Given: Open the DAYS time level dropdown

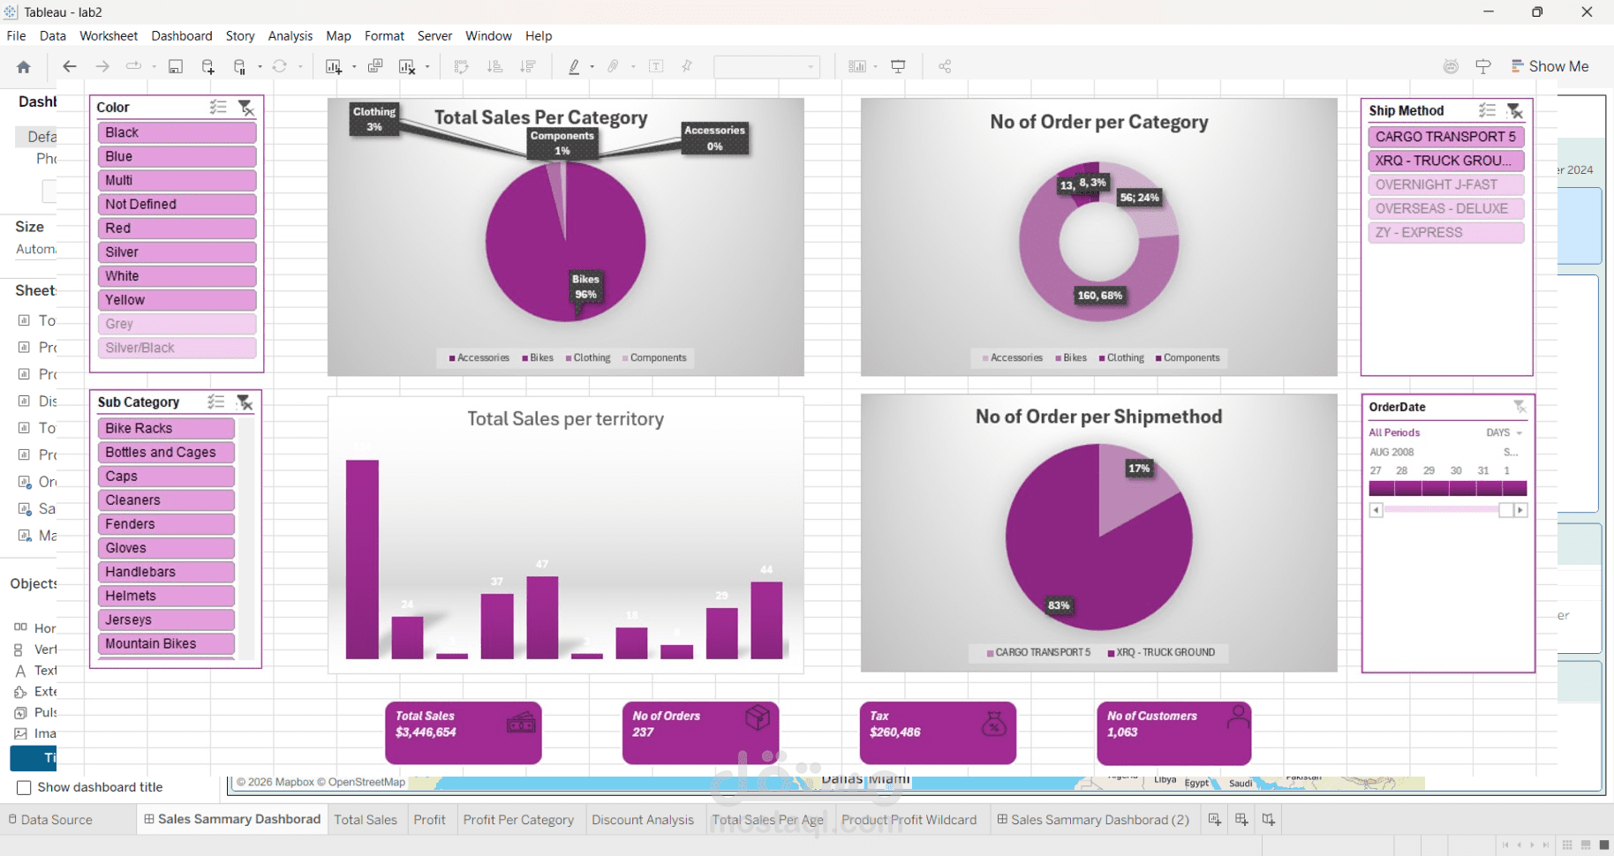Looking at the screenshot, I should pyautogui.click(x=1505, y=432).
